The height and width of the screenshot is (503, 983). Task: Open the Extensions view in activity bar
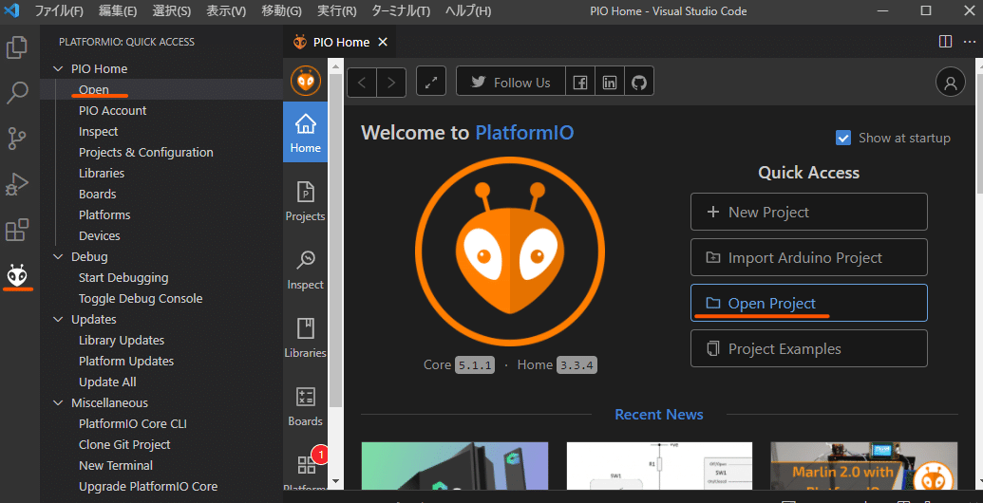click(17, 230)
